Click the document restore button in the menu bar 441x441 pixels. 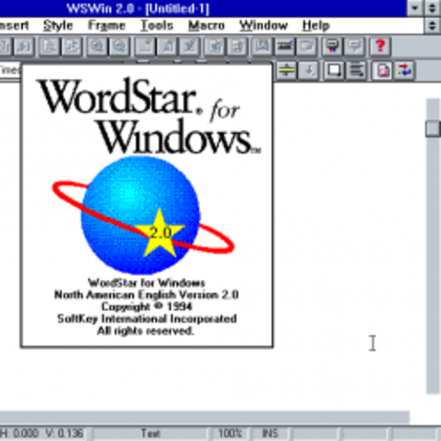(x=433, y=26)
